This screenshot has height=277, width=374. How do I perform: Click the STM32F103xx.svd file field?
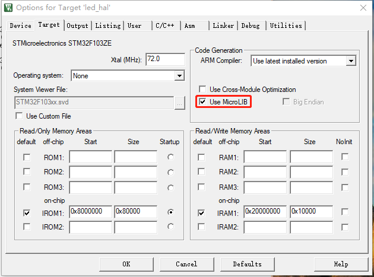(94, 103)
